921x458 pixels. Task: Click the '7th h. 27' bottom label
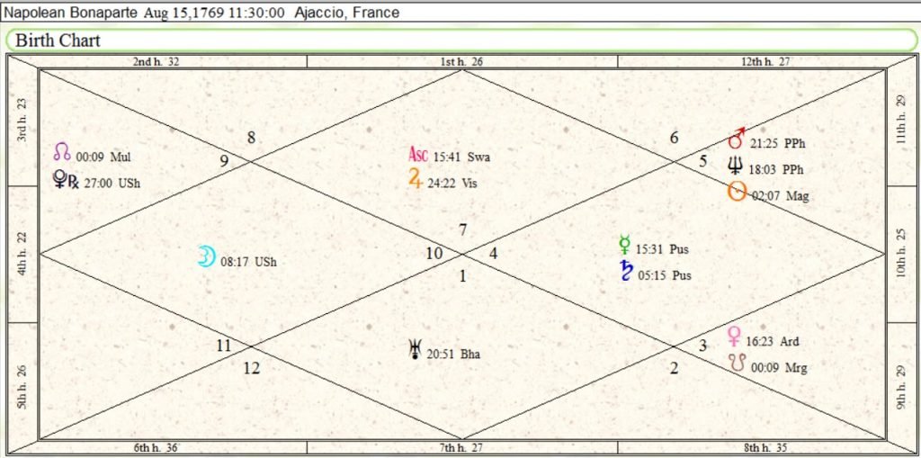pos(461,448)
